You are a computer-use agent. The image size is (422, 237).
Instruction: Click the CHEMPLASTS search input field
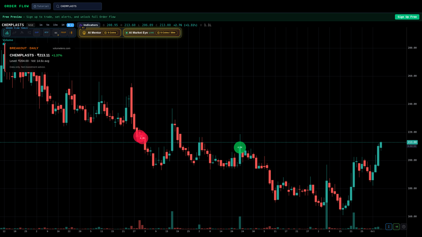coord(77,6)
